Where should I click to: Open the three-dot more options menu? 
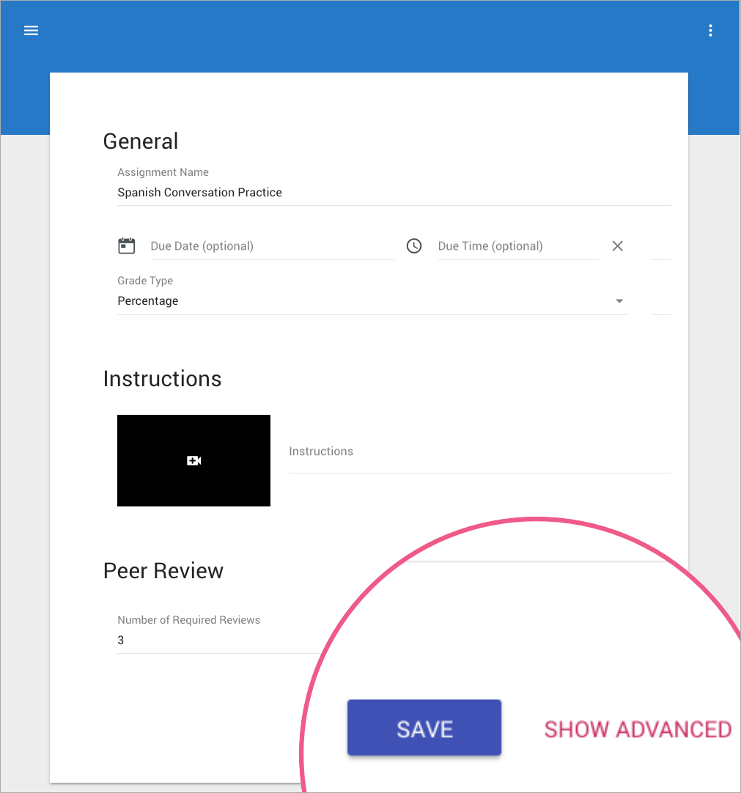[x=709, y=31]
